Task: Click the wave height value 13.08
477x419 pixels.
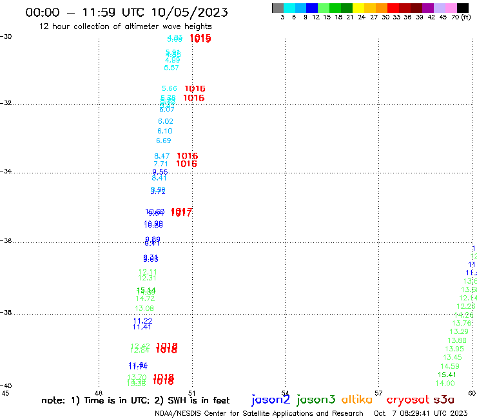Action: (x=144, y=309)
